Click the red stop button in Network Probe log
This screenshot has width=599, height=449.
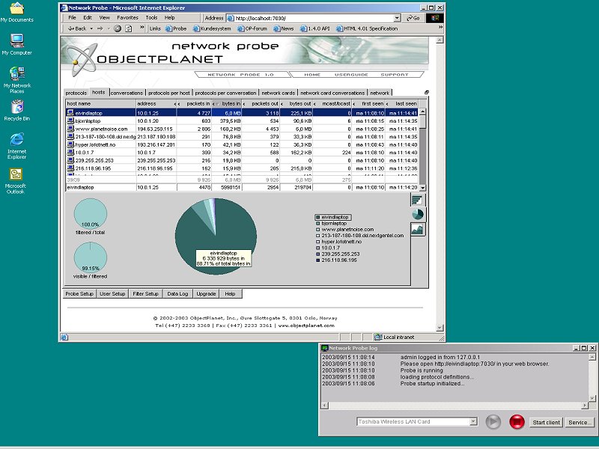coord(517,422)
